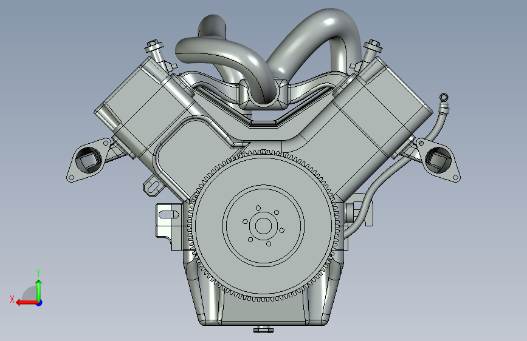This screenshot has height=341, width=527.
Task: Click the red X axis arrow of the triad
Action: click(27, 303)
